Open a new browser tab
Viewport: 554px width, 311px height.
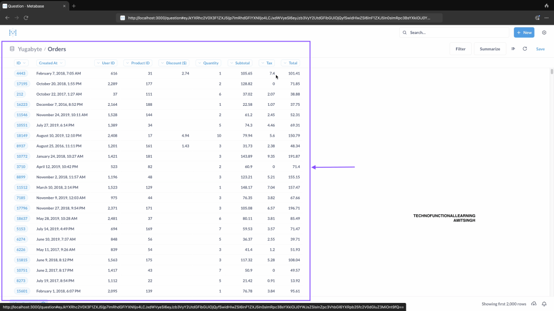[x=74, y=6]
